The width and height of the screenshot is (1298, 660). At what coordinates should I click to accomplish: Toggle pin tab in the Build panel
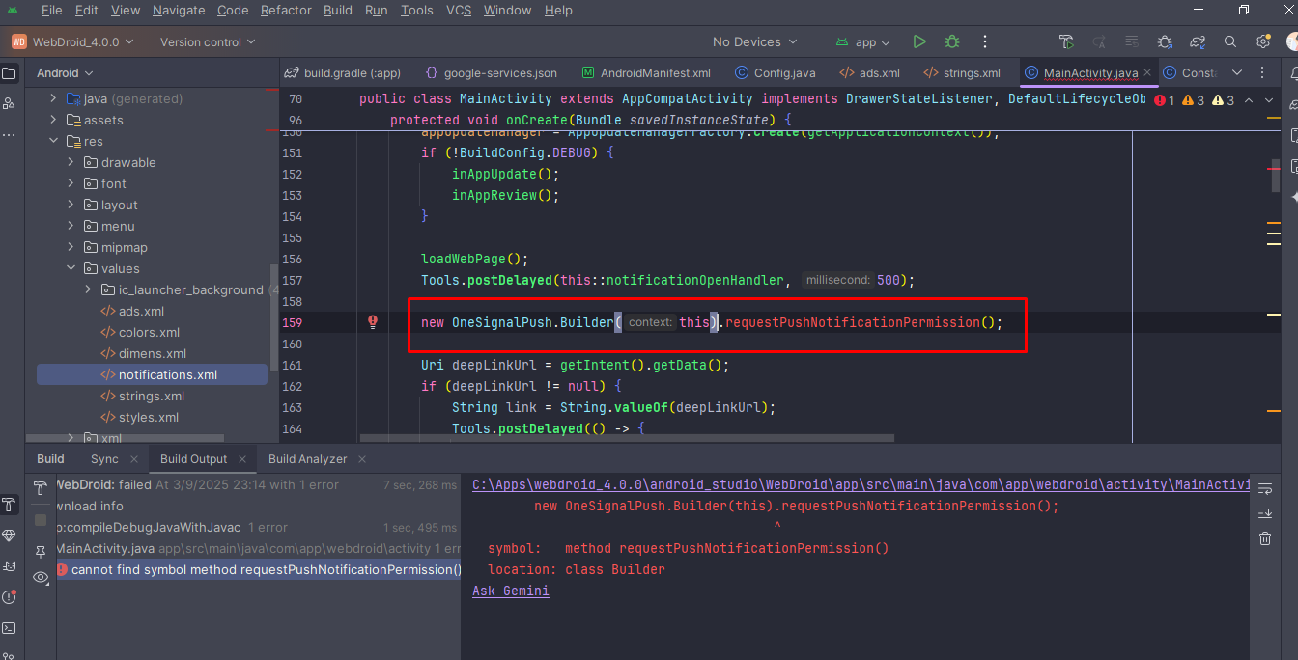[x=41, y=551]
